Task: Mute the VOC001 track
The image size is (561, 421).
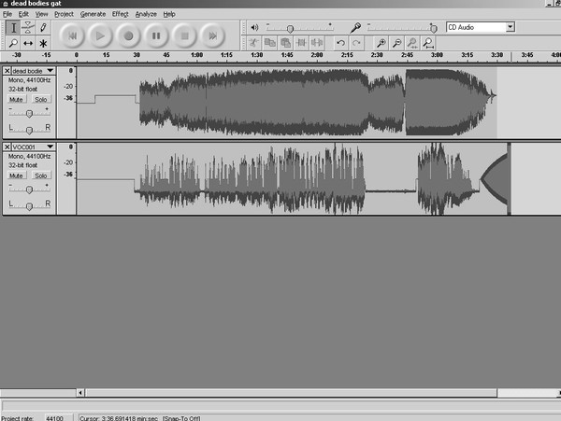Action: tap(16, 175)
